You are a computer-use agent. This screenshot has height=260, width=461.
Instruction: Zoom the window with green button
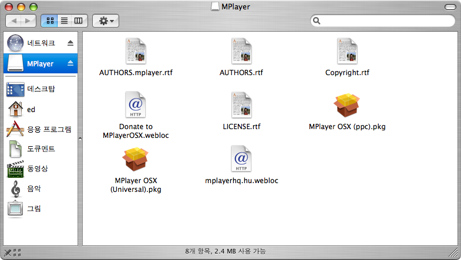33,7
